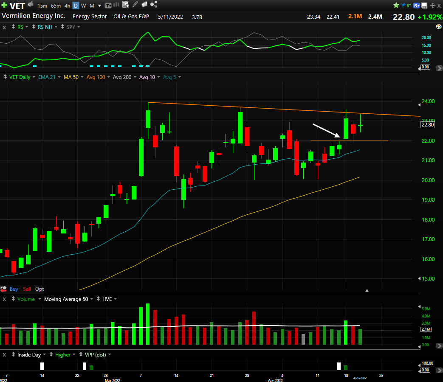Screen dimensions: 443x382
Task: Click the Vermilion Energy Inc. company name
Action: pyautogui.click(x=33, y=16)
